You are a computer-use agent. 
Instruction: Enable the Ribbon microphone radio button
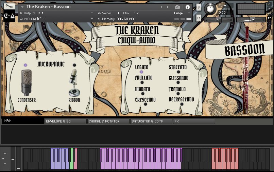pos(74,65)
